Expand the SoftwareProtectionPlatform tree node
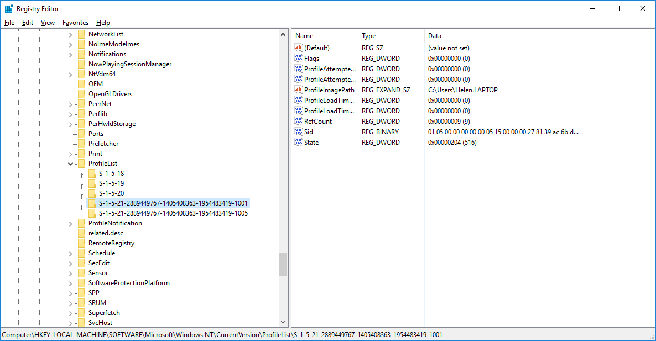 pyautogui.click(x=70, y=284)
